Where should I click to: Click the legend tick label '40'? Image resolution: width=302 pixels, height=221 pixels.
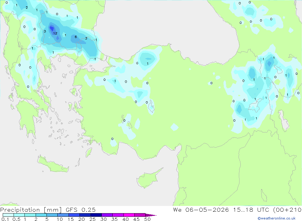click(x=125, y=219)
